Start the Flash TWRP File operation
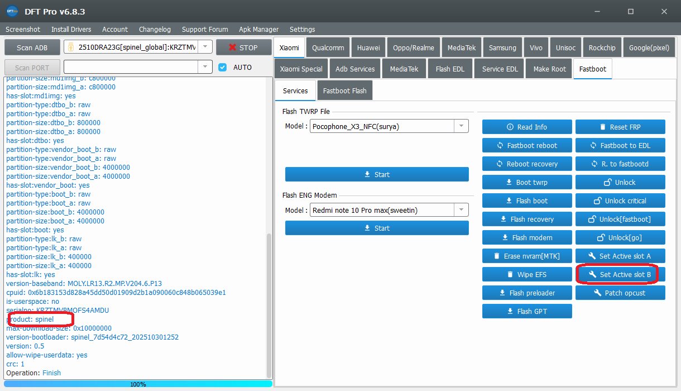Viewport: 681px width, 391px height. 377,174
